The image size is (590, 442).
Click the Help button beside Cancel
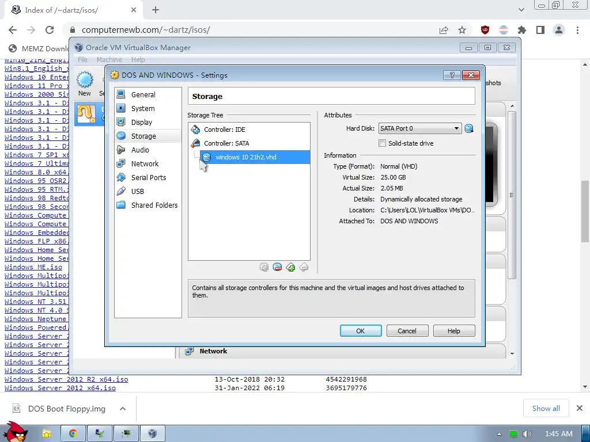tap(454, 331)
